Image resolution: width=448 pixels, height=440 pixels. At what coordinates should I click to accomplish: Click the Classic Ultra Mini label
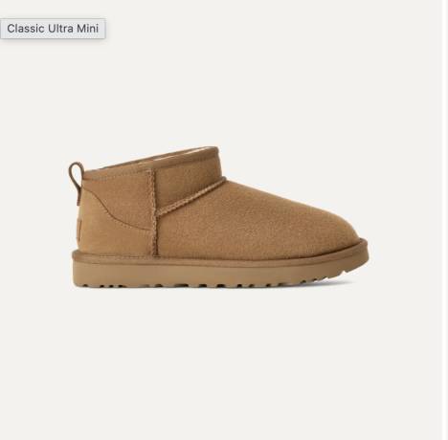[53, 29]
